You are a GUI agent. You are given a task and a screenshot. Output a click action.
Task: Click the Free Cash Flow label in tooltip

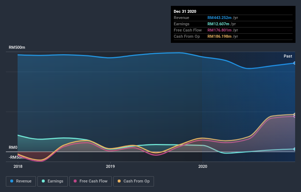188,30
